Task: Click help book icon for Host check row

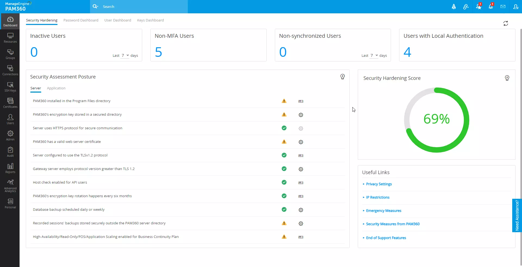Action: point(301,183)
